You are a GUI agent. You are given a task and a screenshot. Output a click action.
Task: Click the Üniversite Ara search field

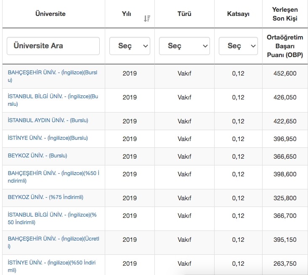click(x=53, y=46)
